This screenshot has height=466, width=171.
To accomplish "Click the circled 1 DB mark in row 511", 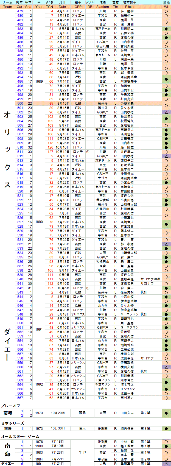I will point(88,152).
